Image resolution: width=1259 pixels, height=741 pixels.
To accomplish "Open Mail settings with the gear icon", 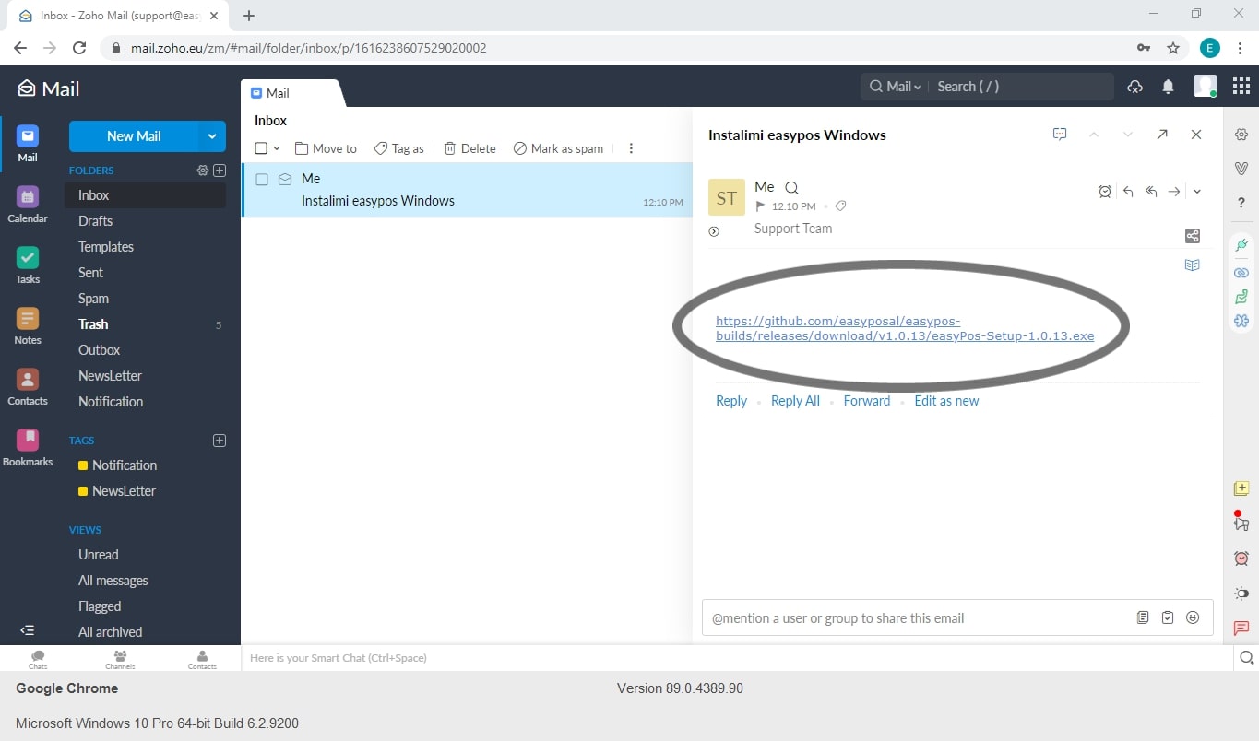I will [1241, 134].
